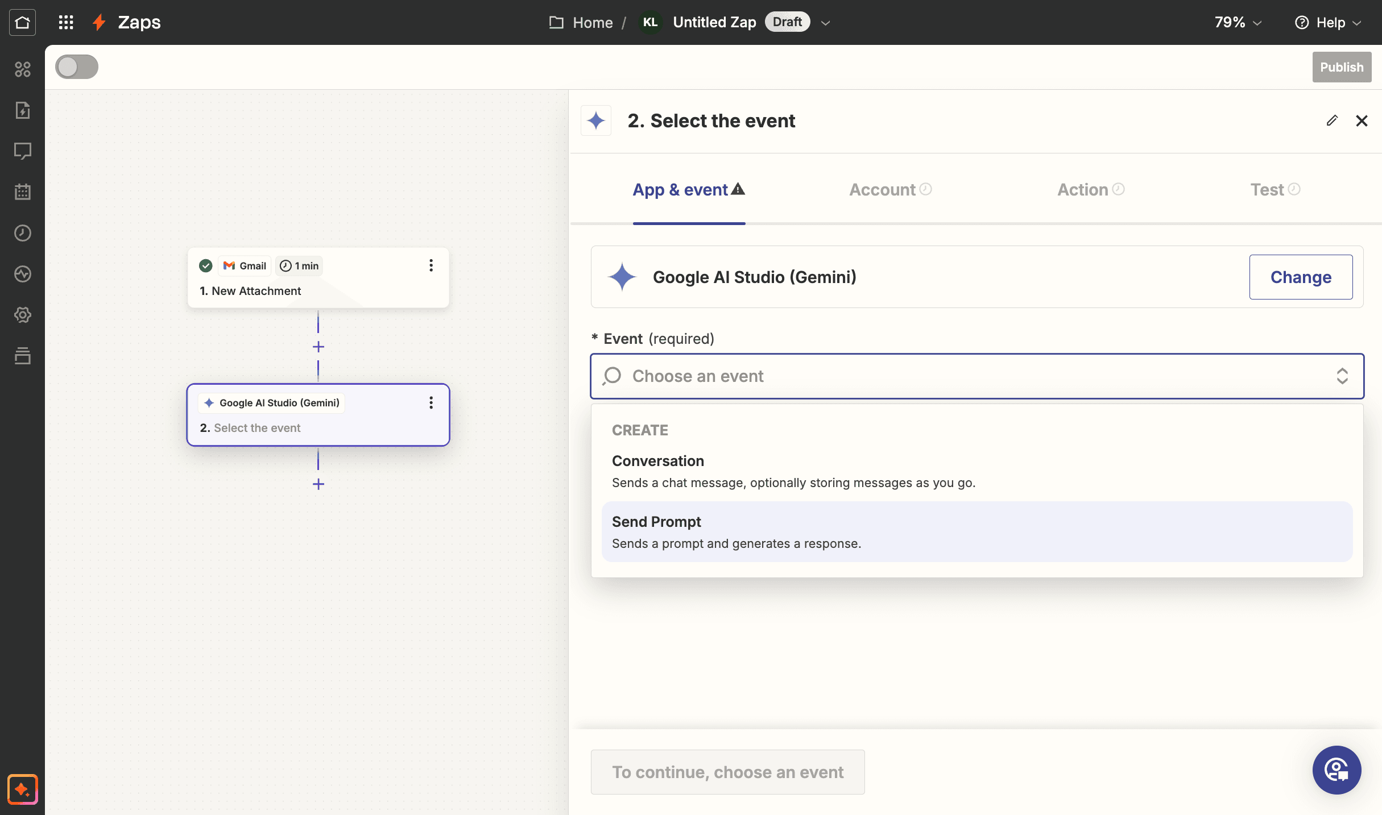The width and height of the screenshot is (1382, 815).
Task: Open the support chat bubble button
Action: [x=1337, y=770]
